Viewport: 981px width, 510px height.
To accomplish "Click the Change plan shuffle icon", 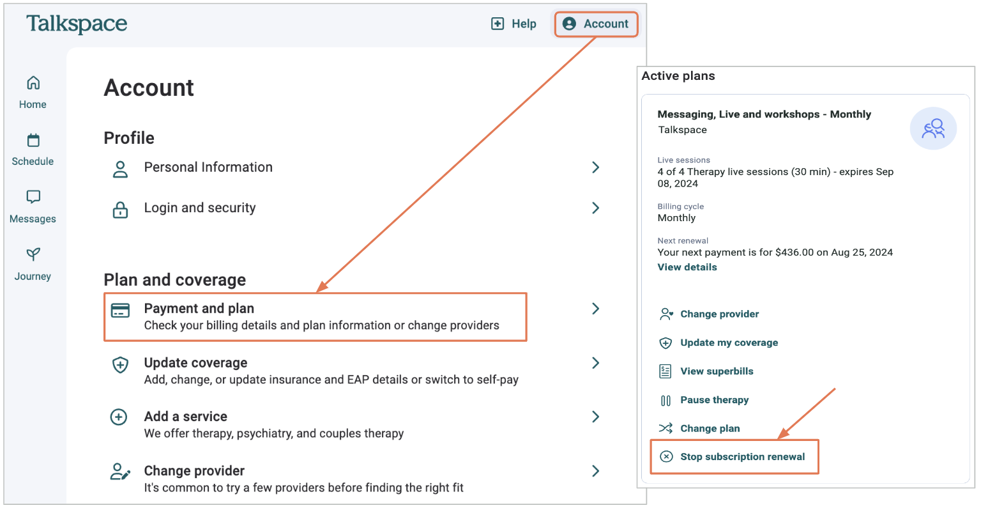I will (665, 428).
